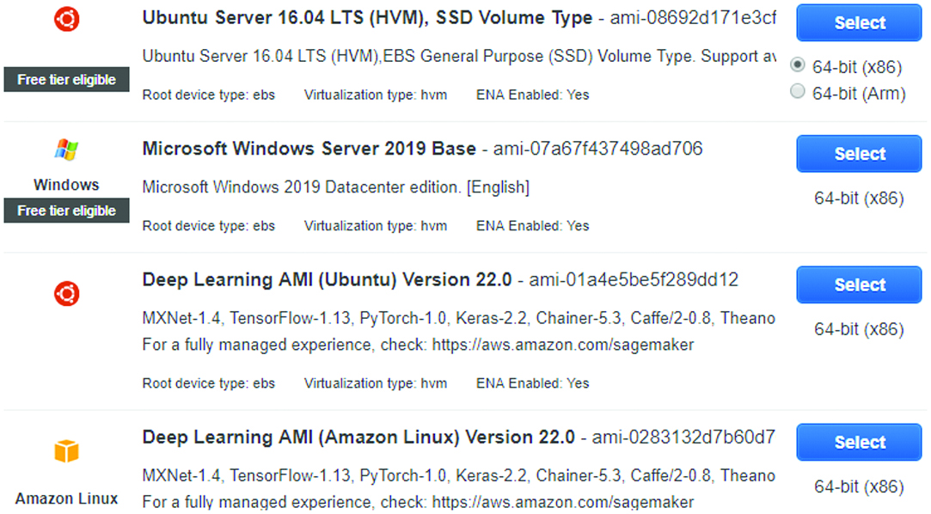931x514 pixels.
Task: Click 64-bit (x86) label for Windows Server
Action: (859, 199)
